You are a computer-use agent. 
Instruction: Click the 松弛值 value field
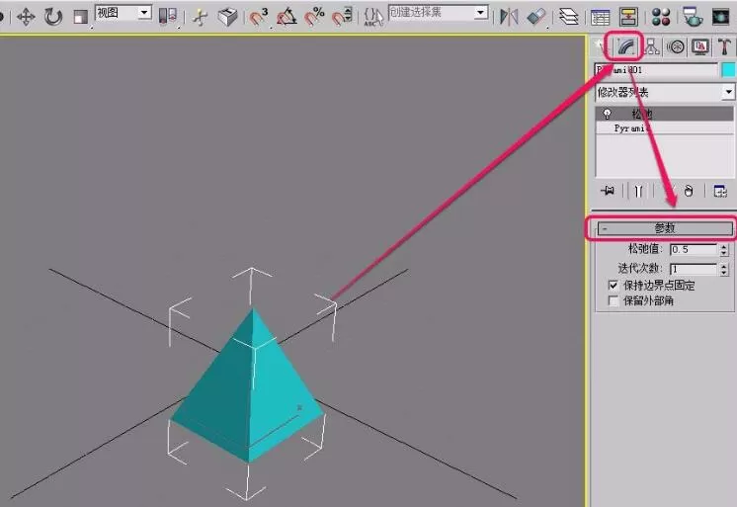click(694, 249)
